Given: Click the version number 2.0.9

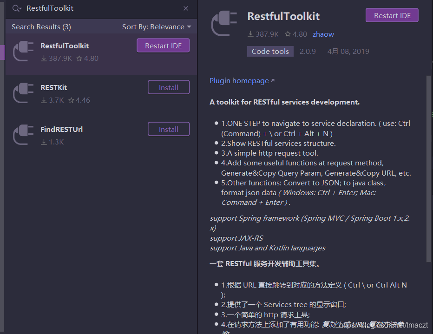Looking at the screenshot, I should click(308, 52).
